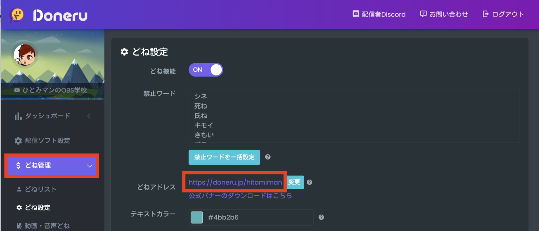Viewport: 539px width, 231px height.
Task: Click the ログアウト exit icon
Action: [x=486, y=14]
